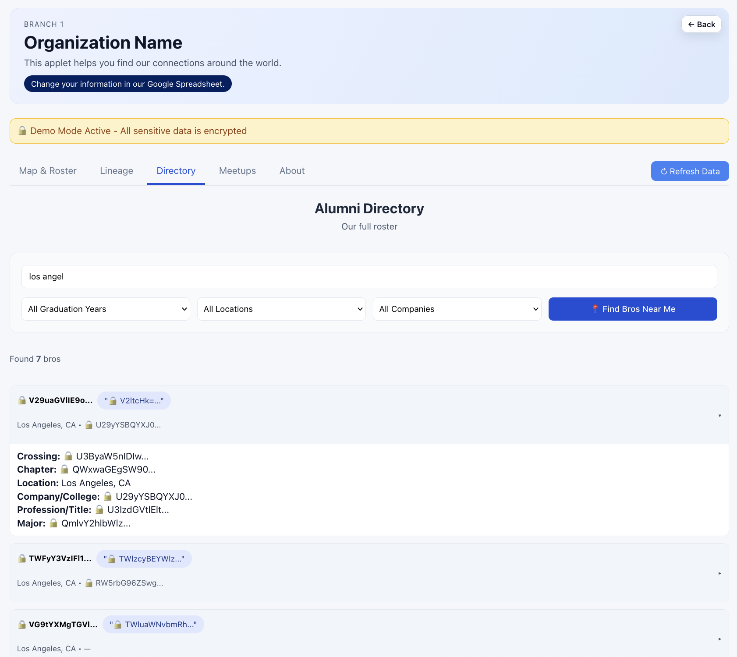Click the refresh icon in Refresh Data button
Image resolution: width=737 pixels, height=657 pixels.
point(664,171)
